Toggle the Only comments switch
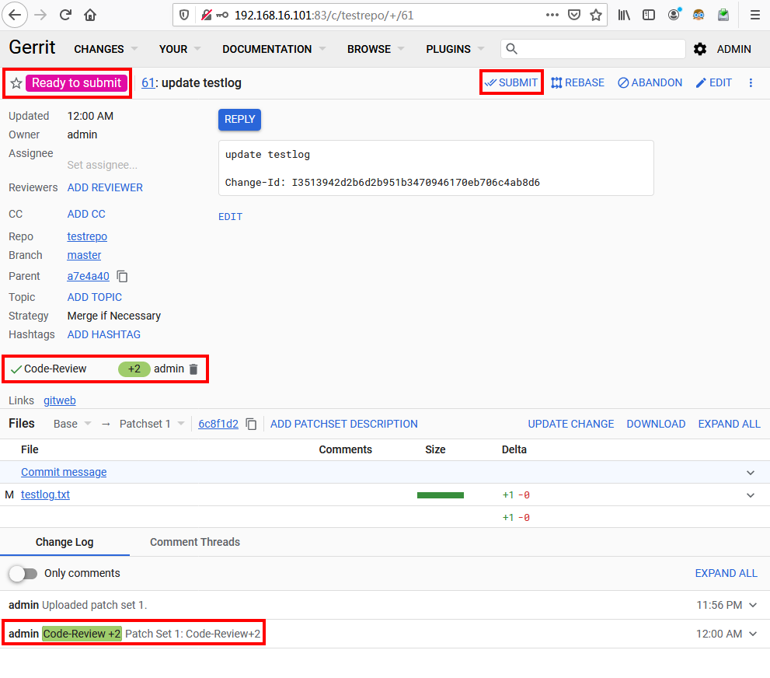Image resolution: width=770 pixels, height=678 pixels. click(x=23, y=573)
